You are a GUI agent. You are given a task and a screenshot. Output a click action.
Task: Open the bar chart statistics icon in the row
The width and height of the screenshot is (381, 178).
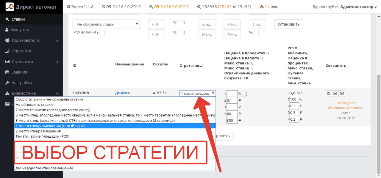(x=335, y=93)
